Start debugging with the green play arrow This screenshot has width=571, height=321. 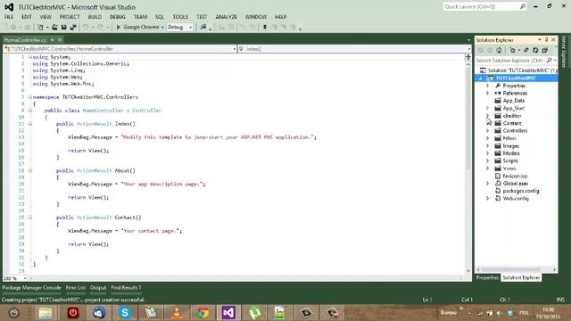pos(119,28)
